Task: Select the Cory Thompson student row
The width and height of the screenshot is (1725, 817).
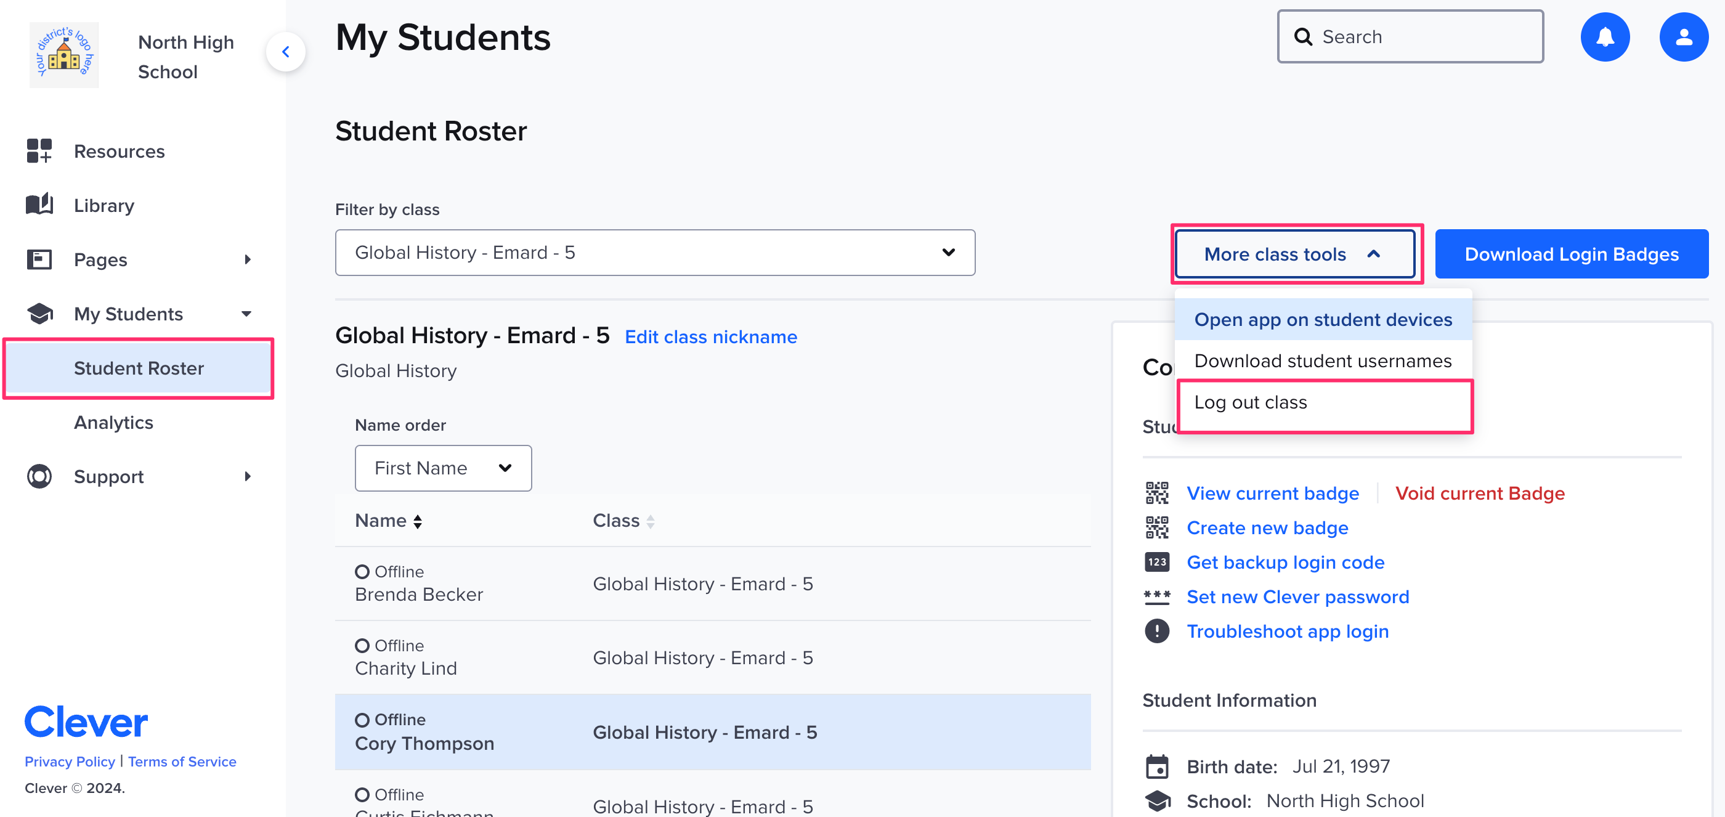Action: [x=712, y=731]
